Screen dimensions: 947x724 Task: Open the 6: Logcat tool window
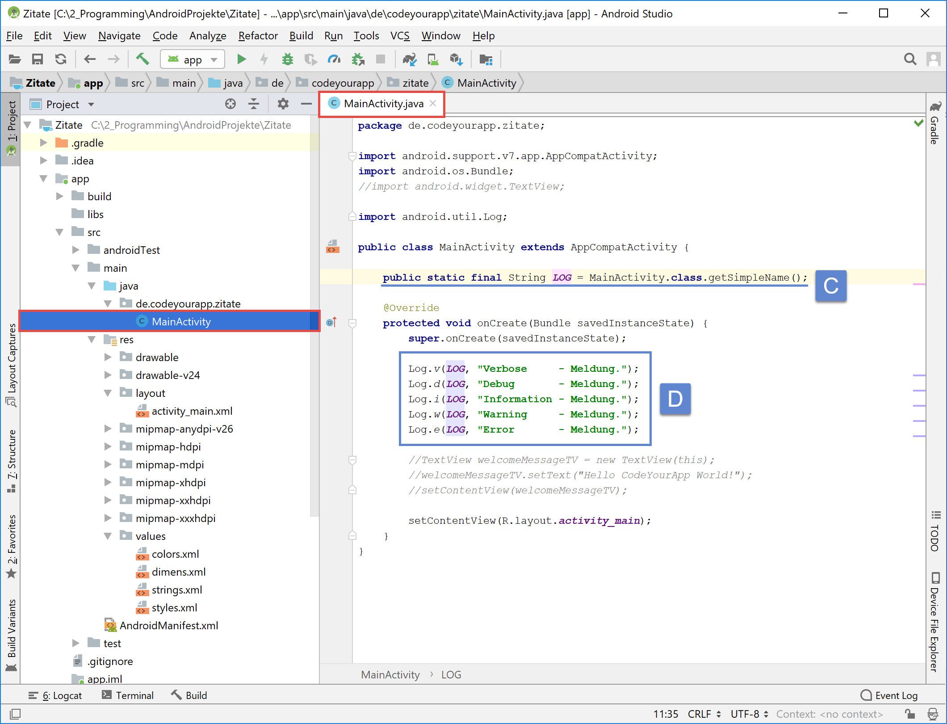tap(55, 695)
